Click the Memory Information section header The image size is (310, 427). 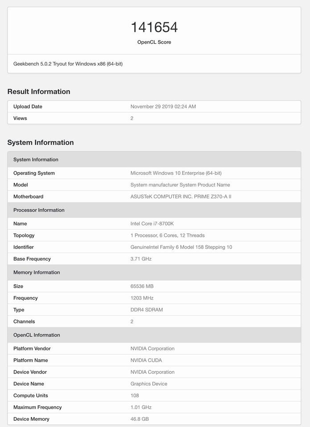[x=154, y=272]
